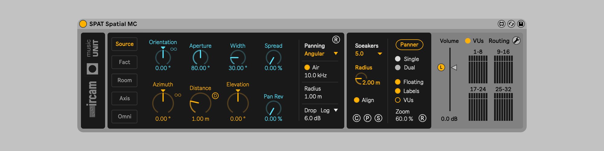Click the L link icon by Volume
Screen dimensions: 604x151
point(441,67)
